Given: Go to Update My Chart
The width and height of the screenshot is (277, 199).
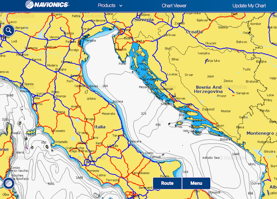Looking at the screenshot, I should click(x=249, y=6).
